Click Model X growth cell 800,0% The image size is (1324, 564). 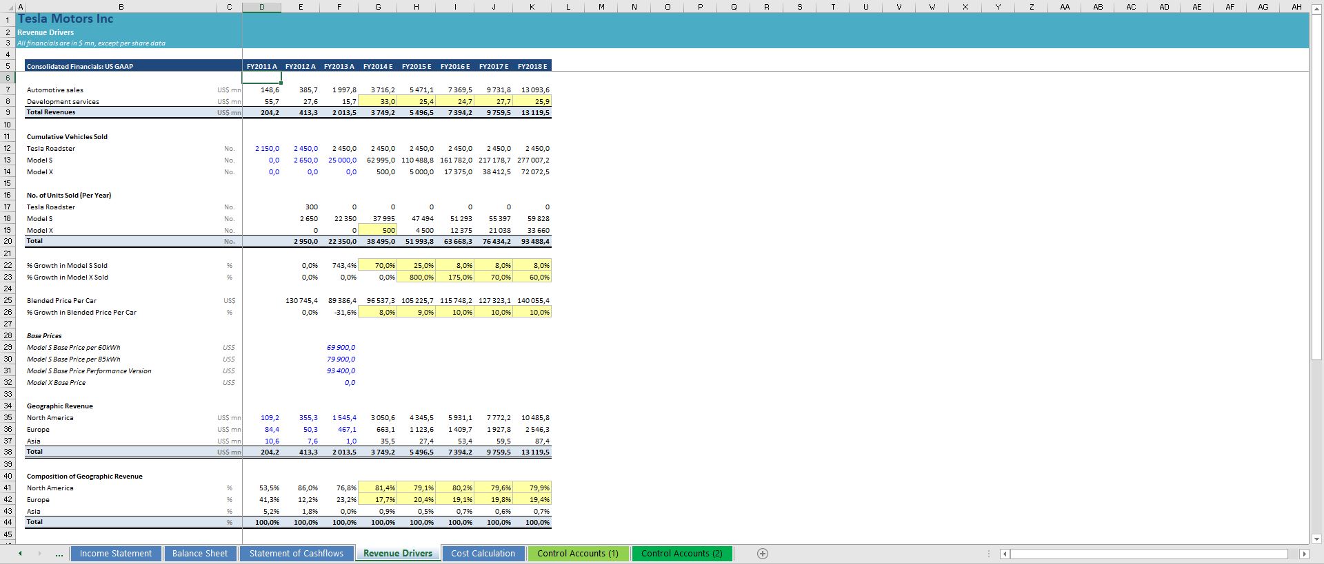coord(417,277)
